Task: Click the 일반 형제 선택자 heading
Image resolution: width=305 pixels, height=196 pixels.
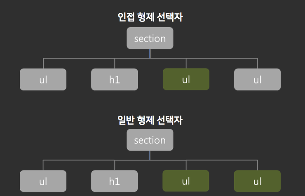Action: (x=150, y=120)
